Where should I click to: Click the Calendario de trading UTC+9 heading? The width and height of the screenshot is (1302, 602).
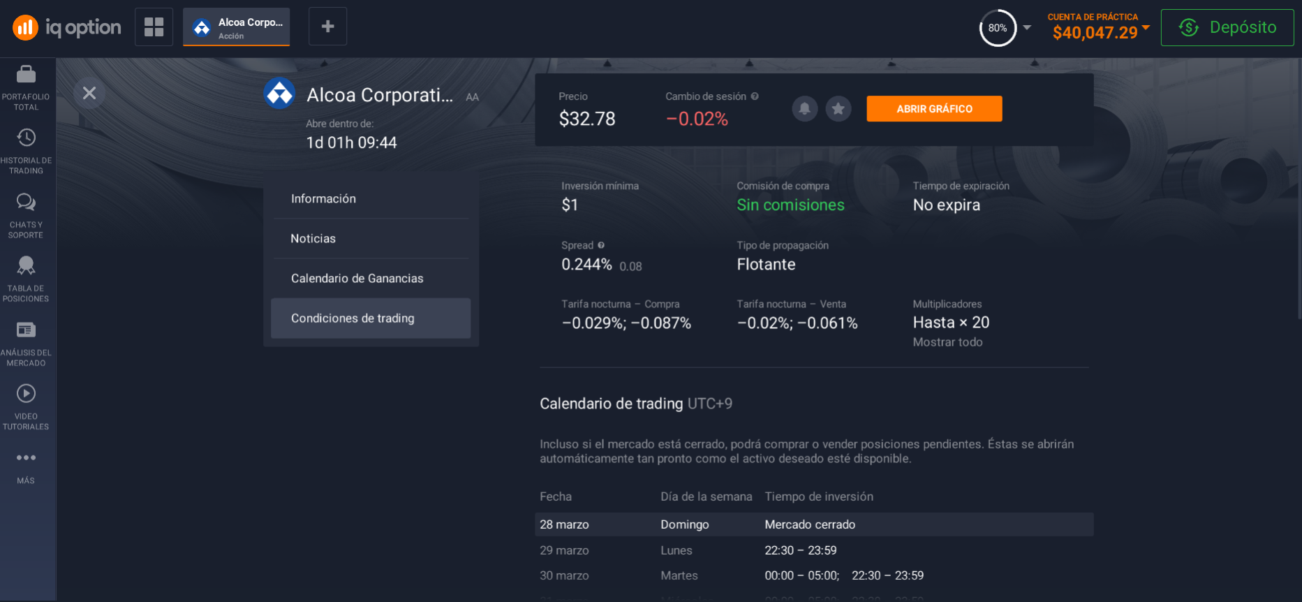(636, 404)
